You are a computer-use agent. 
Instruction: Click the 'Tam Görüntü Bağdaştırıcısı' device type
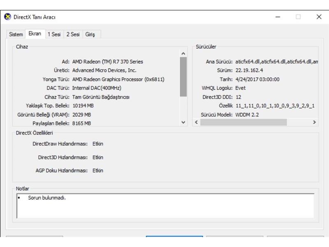coord(101,97)
